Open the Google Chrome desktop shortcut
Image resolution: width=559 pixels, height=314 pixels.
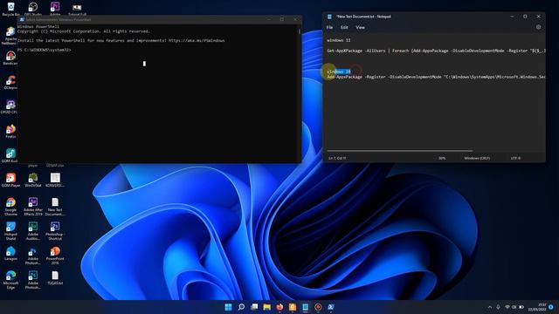[x=10, y=207]
